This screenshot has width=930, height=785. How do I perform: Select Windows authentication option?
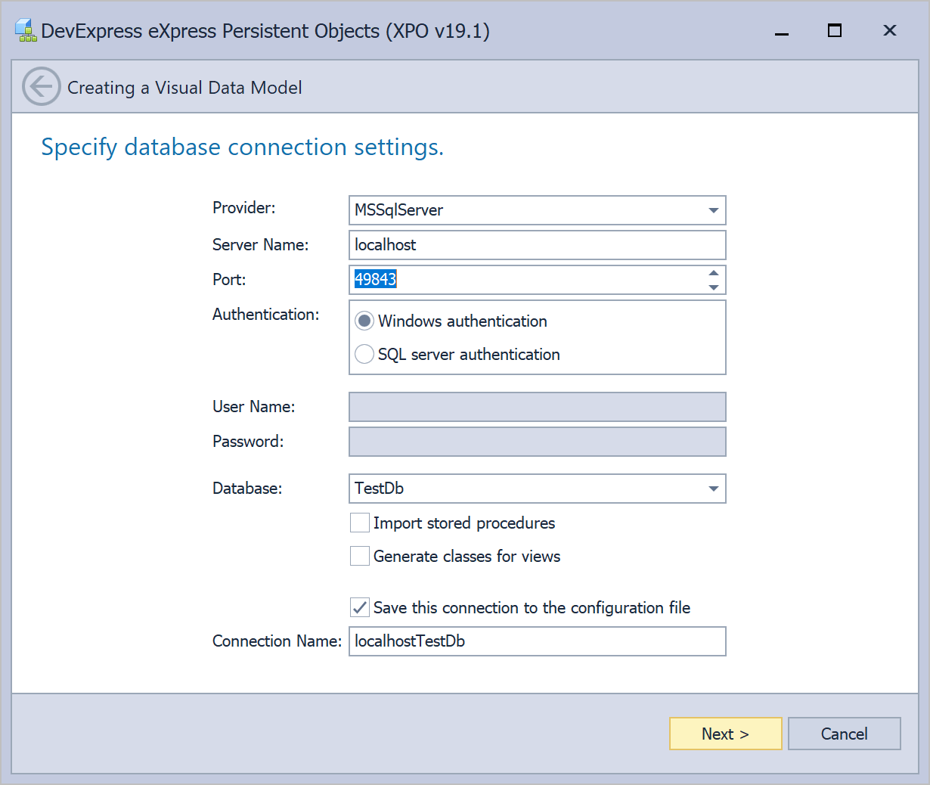(x=364, y=321)
